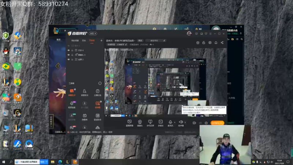This screenshot has width=293, height=165.
Task: Lock the 全屏 2 layer
Action: tap(72, 59)
